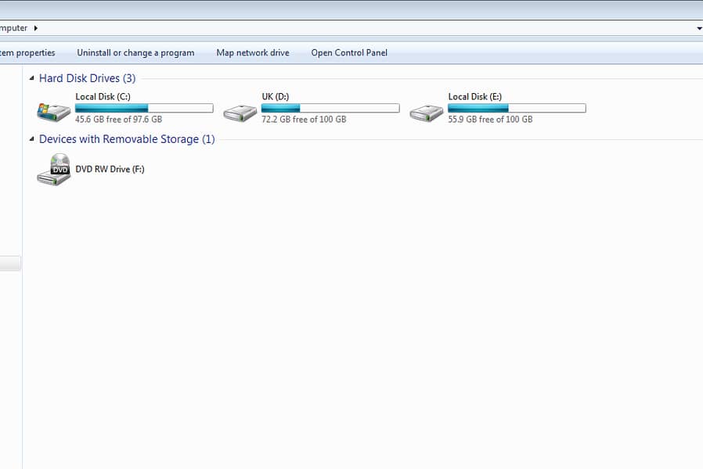This screenshot has height=469, width=703.
Task: Select the UK (D:) drive icon
Action: pos(240,112)
